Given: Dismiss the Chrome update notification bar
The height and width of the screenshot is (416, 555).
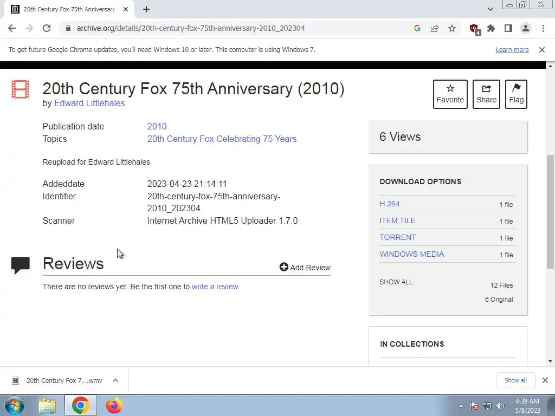Looking at the screenshot, I should click(541, 50).
